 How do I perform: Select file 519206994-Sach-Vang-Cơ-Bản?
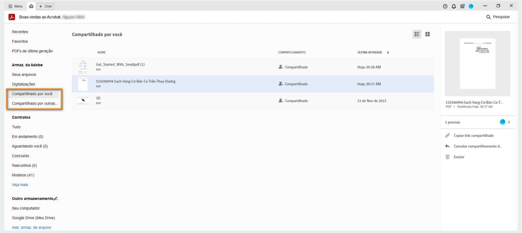pos(136,81)
